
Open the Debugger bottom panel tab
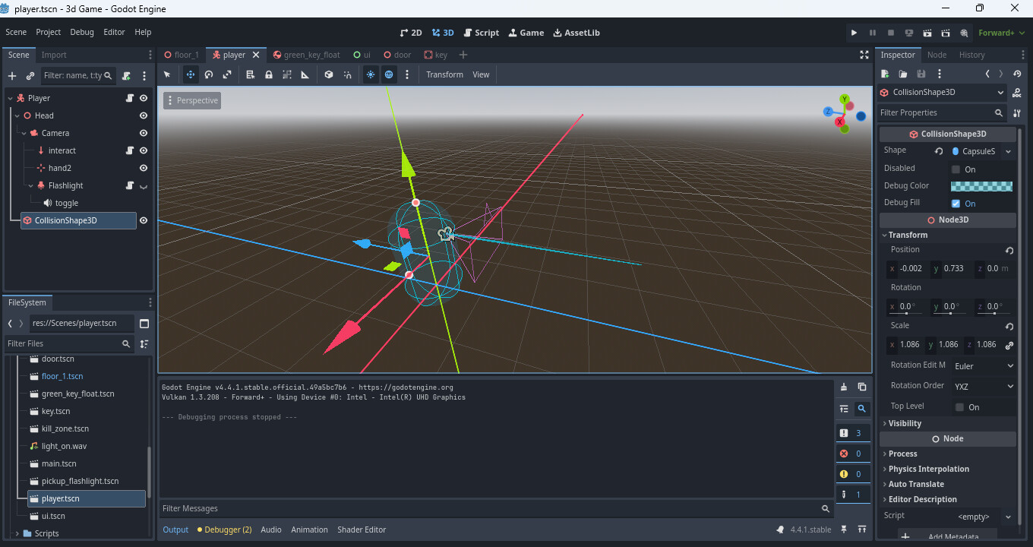coord(224,530)
